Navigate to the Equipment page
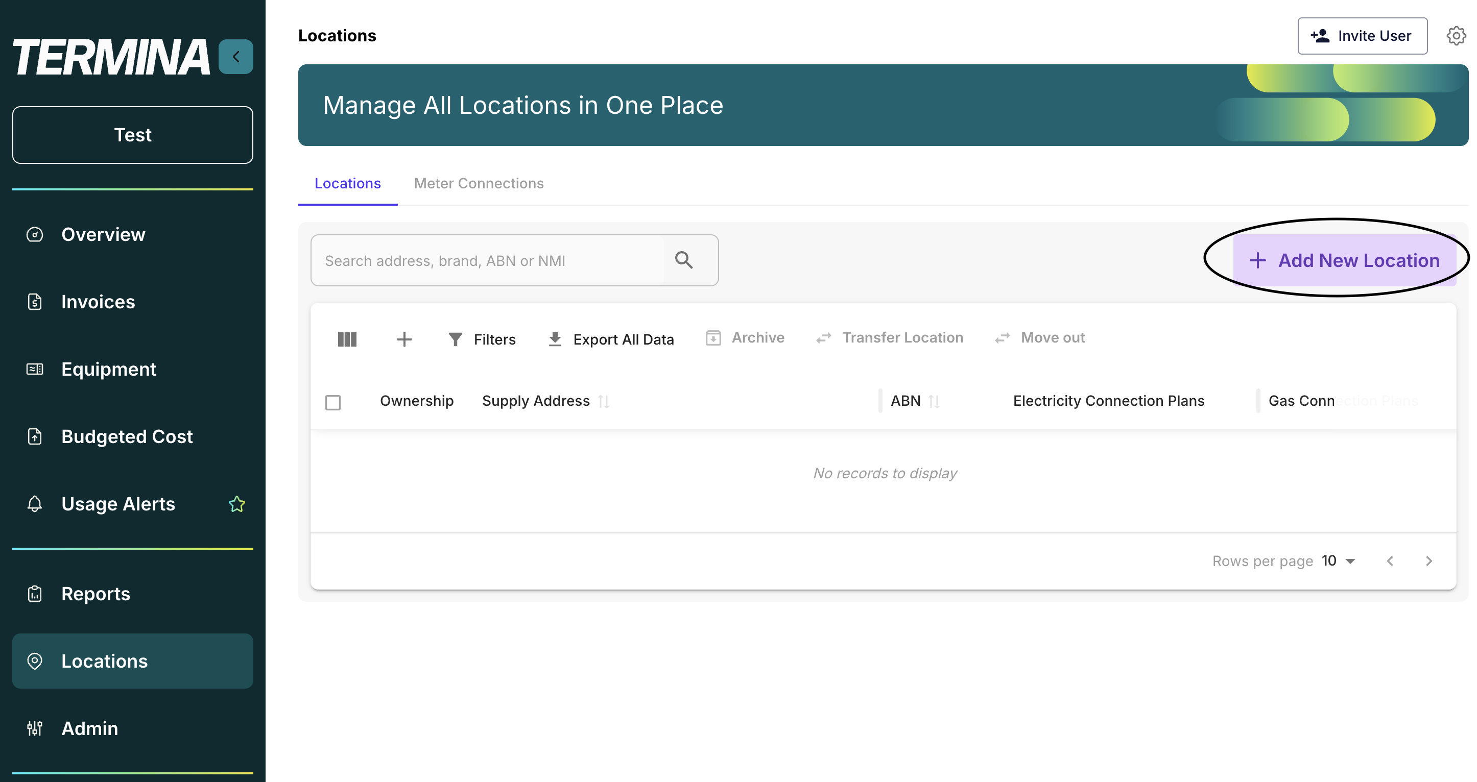Image resolution: width=1477 pixels, height=782 pixels. tap(132, 369)
